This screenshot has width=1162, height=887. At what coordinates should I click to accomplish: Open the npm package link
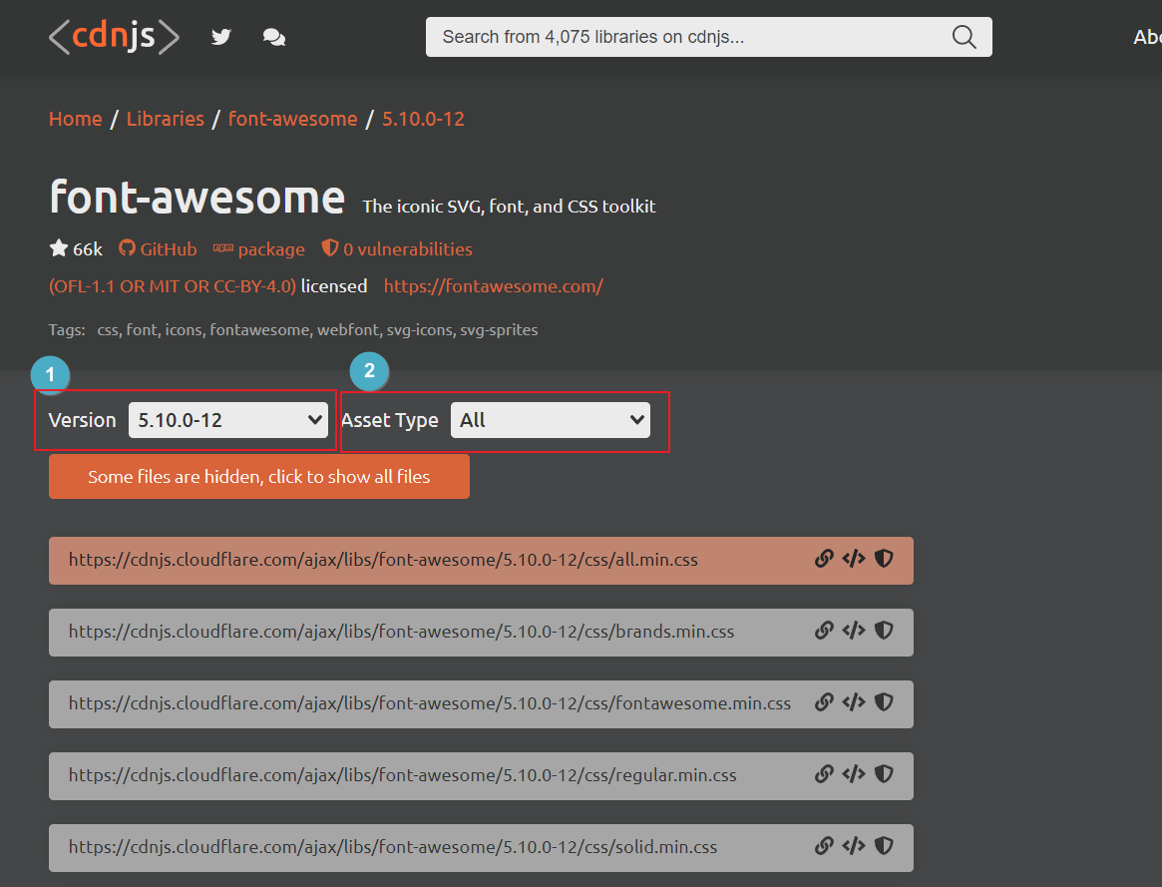258,249
